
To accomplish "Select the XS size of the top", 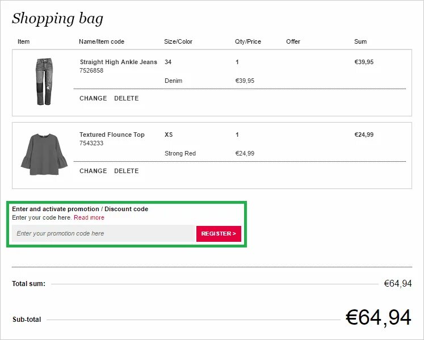I will click(169, 135).
